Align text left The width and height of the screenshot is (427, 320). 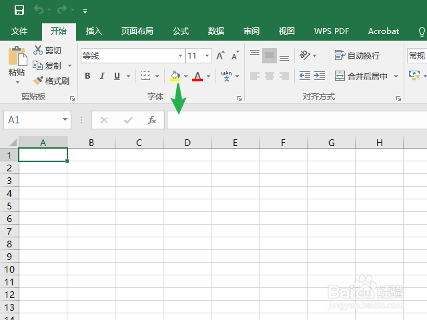click(255, 76)
